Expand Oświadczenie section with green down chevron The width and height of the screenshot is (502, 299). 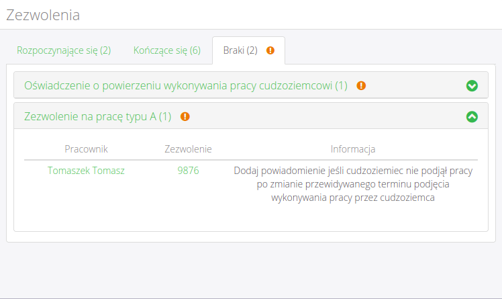pyautogui.click(x=472, y=86)
